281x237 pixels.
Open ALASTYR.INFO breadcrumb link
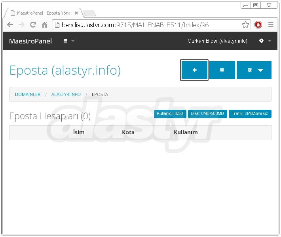click(66, 94)
